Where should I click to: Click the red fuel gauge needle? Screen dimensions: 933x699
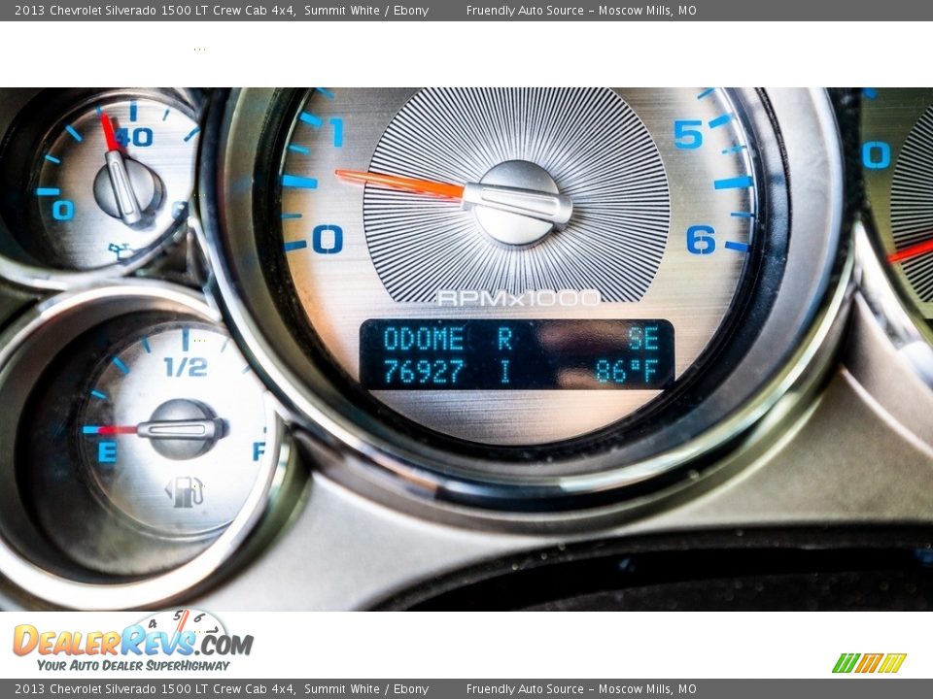pos(118,430)
